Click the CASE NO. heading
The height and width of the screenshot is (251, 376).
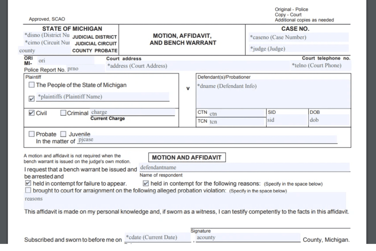[295, 29]
